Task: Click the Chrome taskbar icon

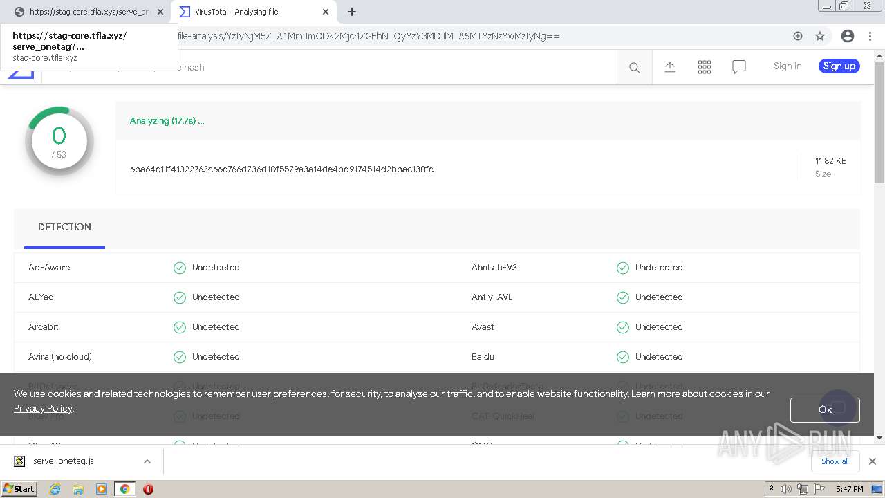Action: click(124, 489)
